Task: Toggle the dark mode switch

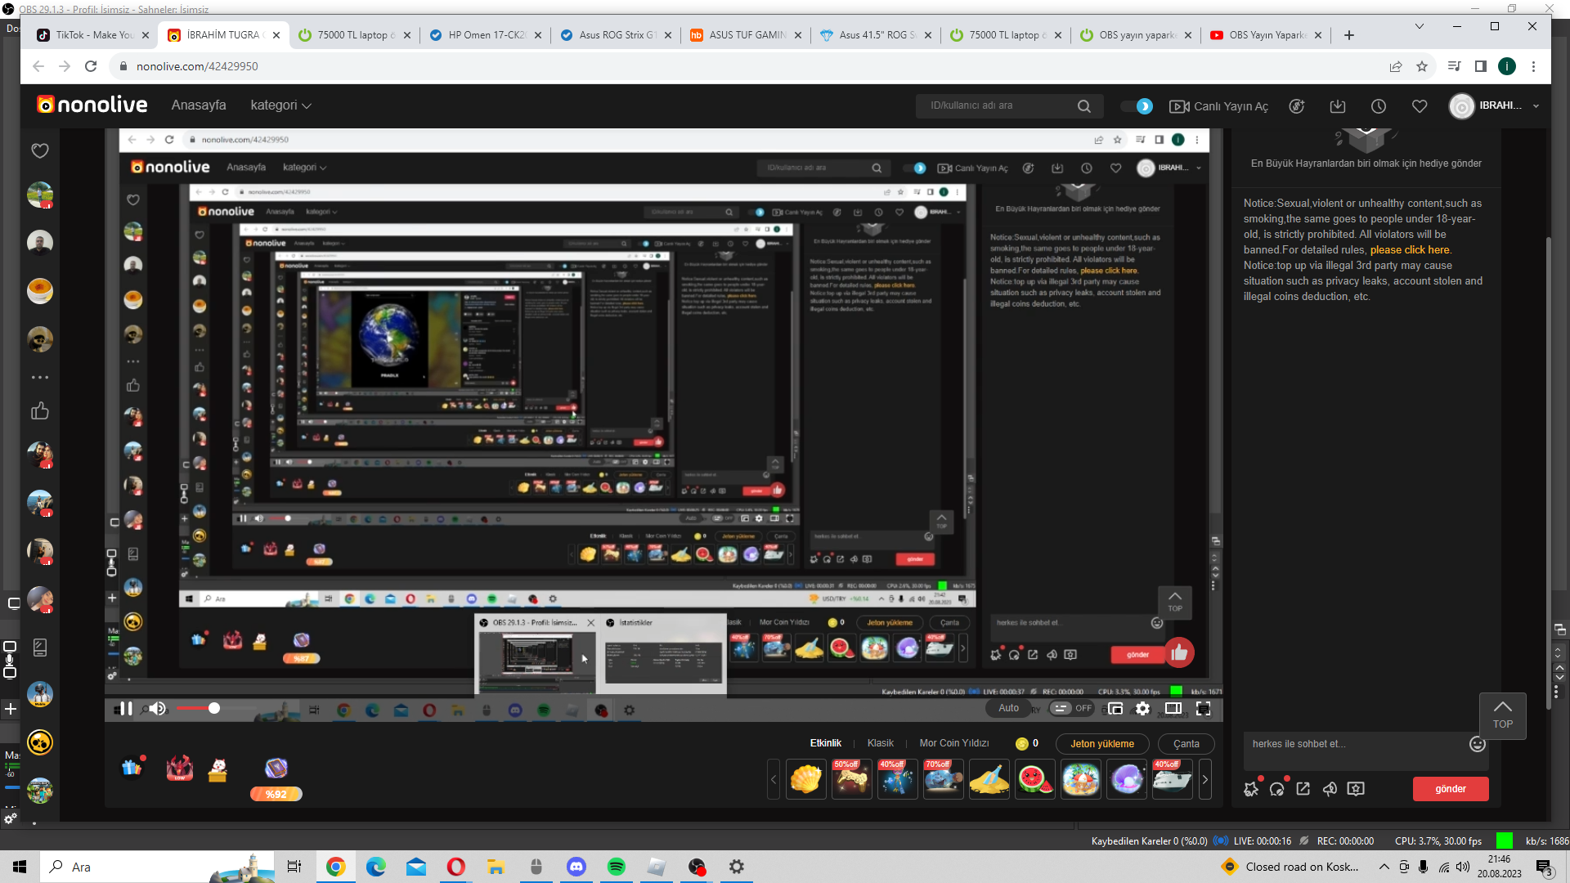Action: coord(1137,106)
